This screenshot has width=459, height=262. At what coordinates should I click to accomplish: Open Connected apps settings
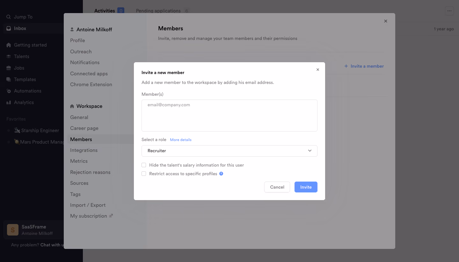(x=89, y=74)
